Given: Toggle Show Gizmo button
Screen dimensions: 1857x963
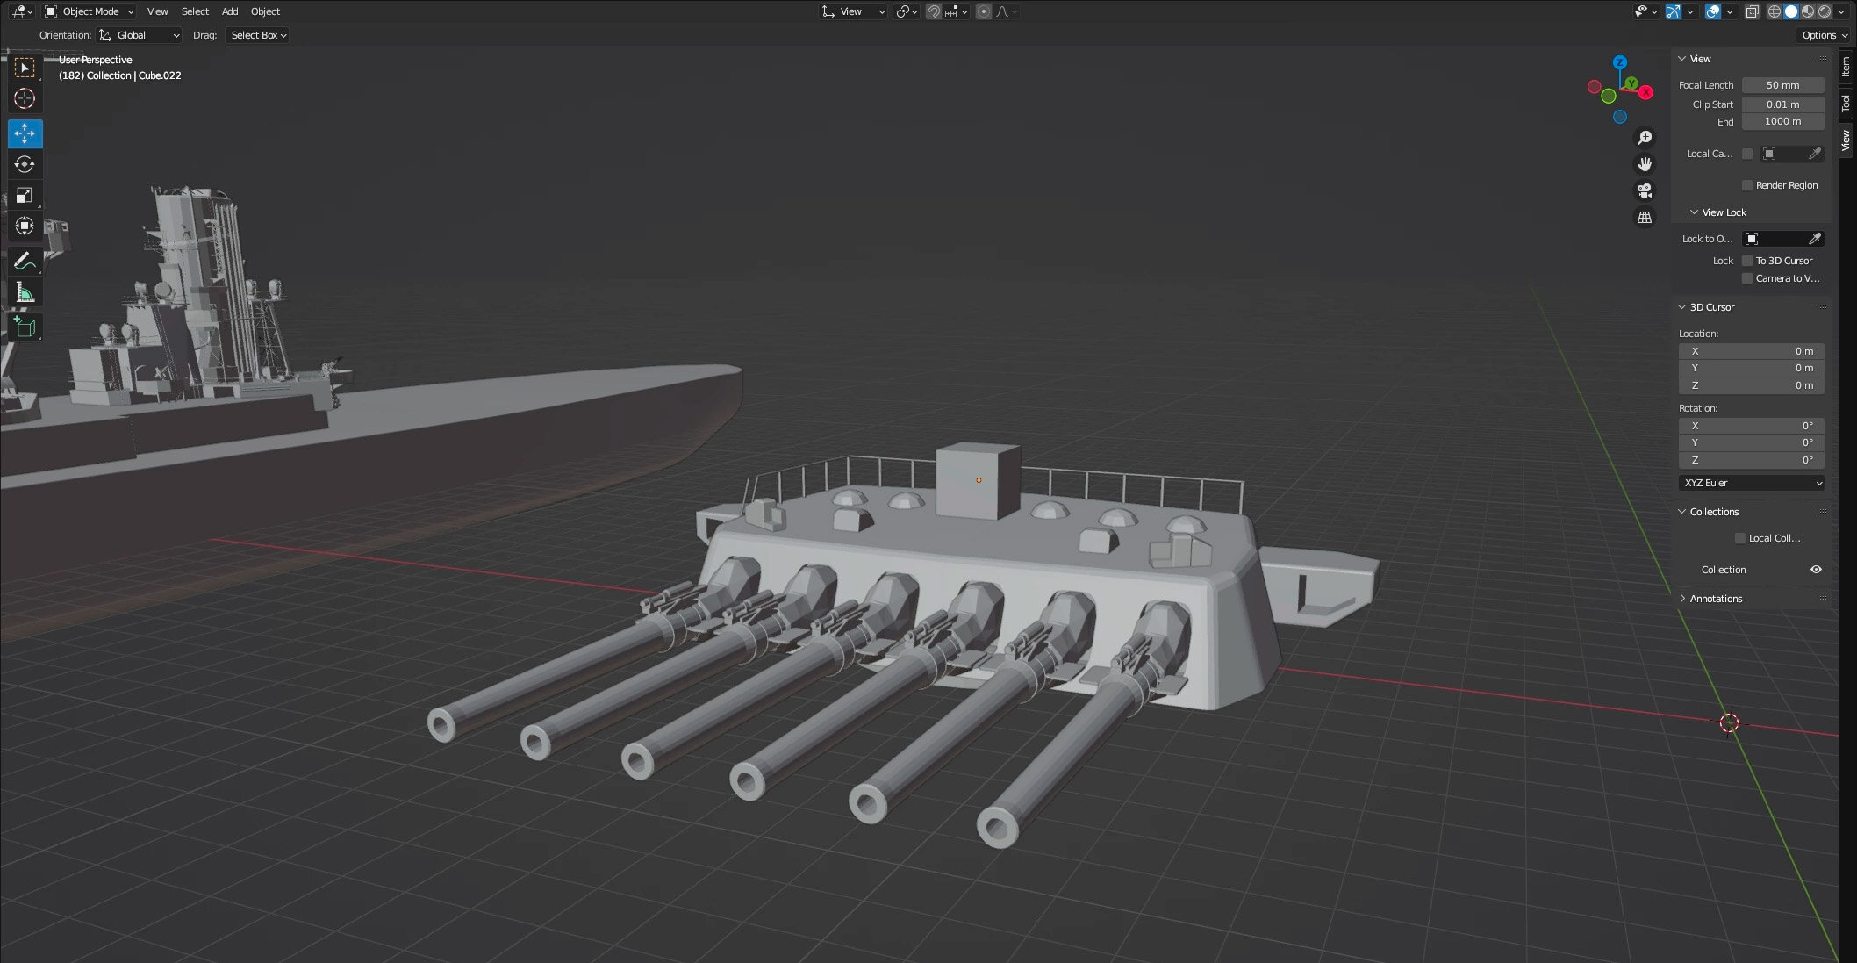Looking at the screenshot, I should [1674, 11].
